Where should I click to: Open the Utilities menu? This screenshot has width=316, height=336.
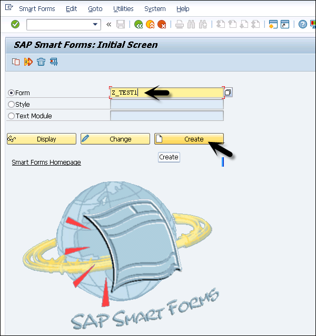click(123, 9)
